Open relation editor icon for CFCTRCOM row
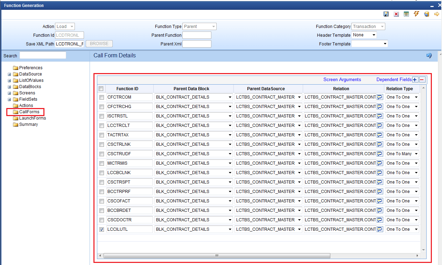Viewport: 442px width, 265px height. (x=380, y=97)
